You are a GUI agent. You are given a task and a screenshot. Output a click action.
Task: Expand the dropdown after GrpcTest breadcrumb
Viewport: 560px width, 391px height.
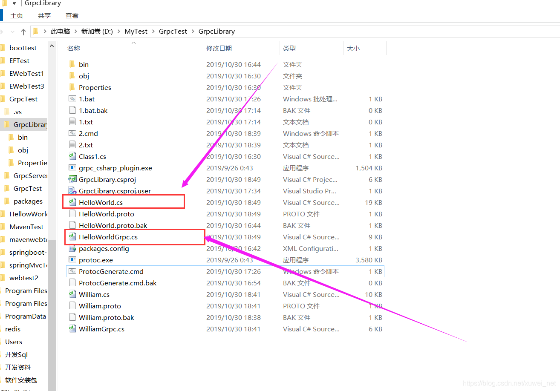tap(193, 32)
